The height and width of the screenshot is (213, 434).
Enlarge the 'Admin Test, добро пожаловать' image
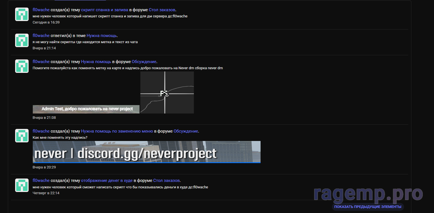coord(86,109)
